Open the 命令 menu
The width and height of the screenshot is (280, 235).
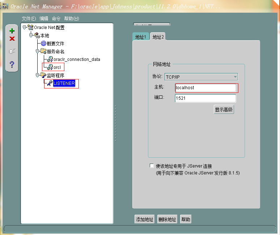[56, 18]
